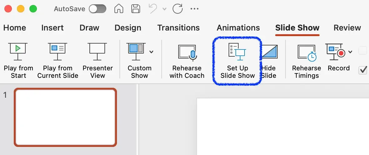Switch to the Insert tab
This screenshot has width=369, height=155.
(x=53, y=28)
